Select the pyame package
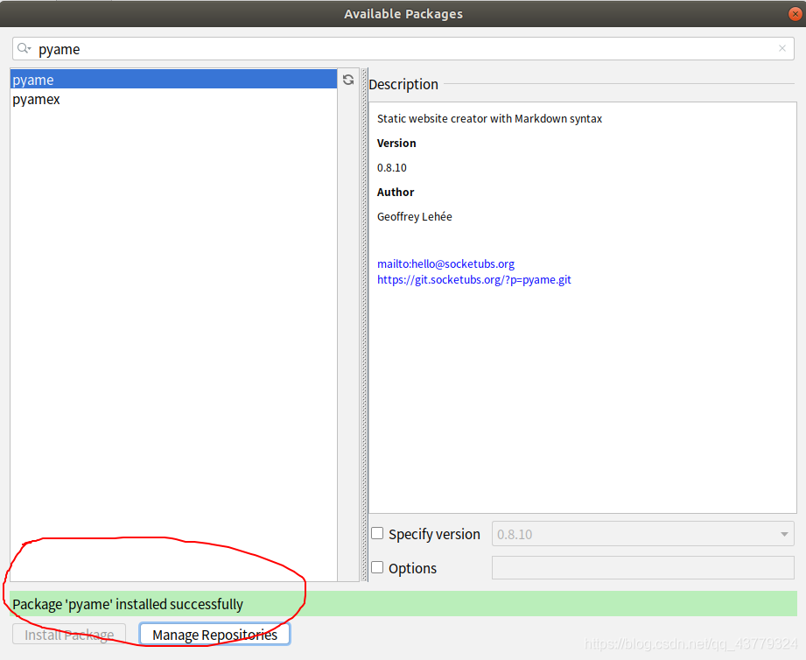806x660 pixels. pyautogui.click(x=32, y=80)
